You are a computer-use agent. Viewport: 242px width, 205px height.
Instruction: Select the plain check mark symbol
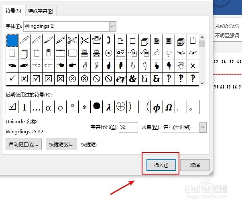12,79
